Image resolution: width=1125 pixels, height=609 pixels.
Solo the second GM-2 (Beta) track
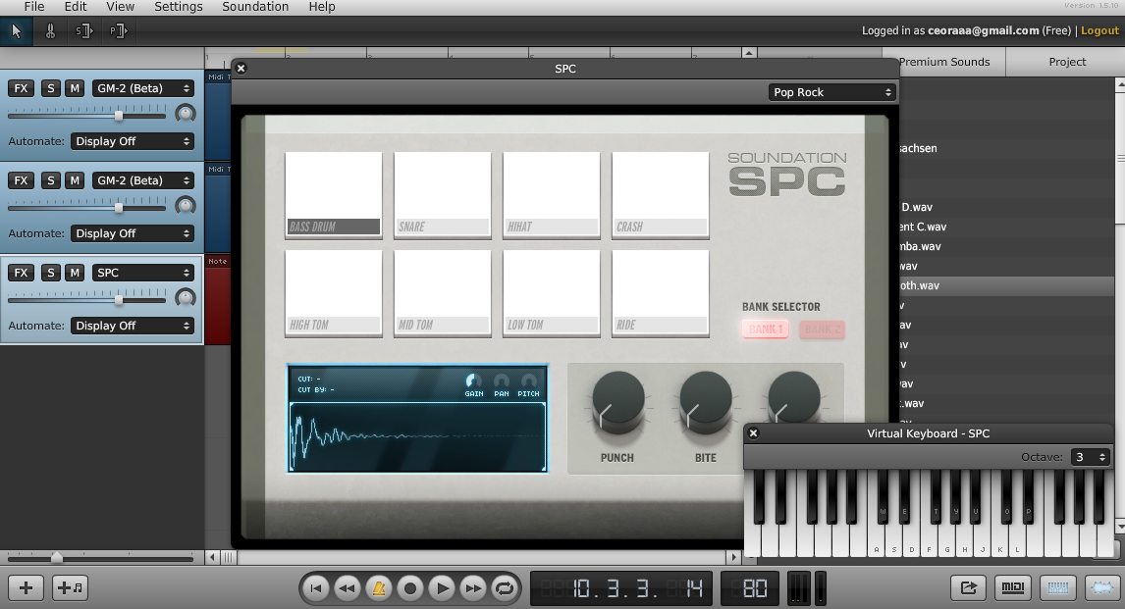tap(50, 180)
